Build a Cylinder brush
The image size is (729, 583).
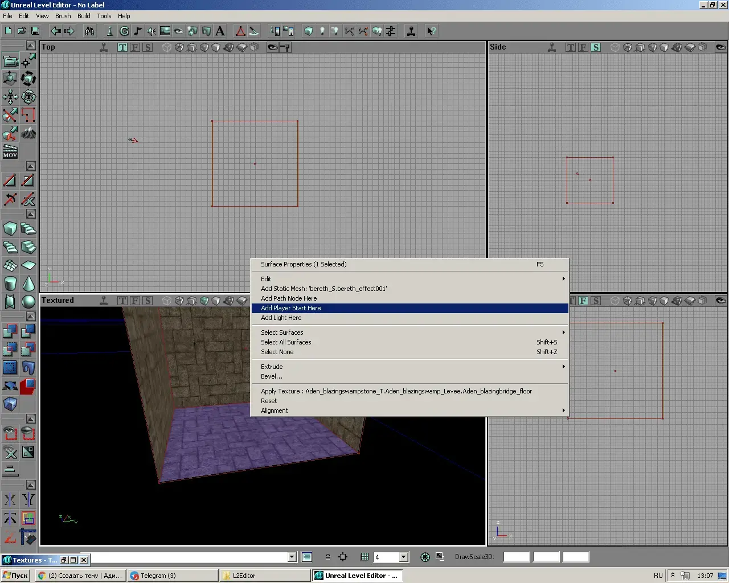point(10,284)
